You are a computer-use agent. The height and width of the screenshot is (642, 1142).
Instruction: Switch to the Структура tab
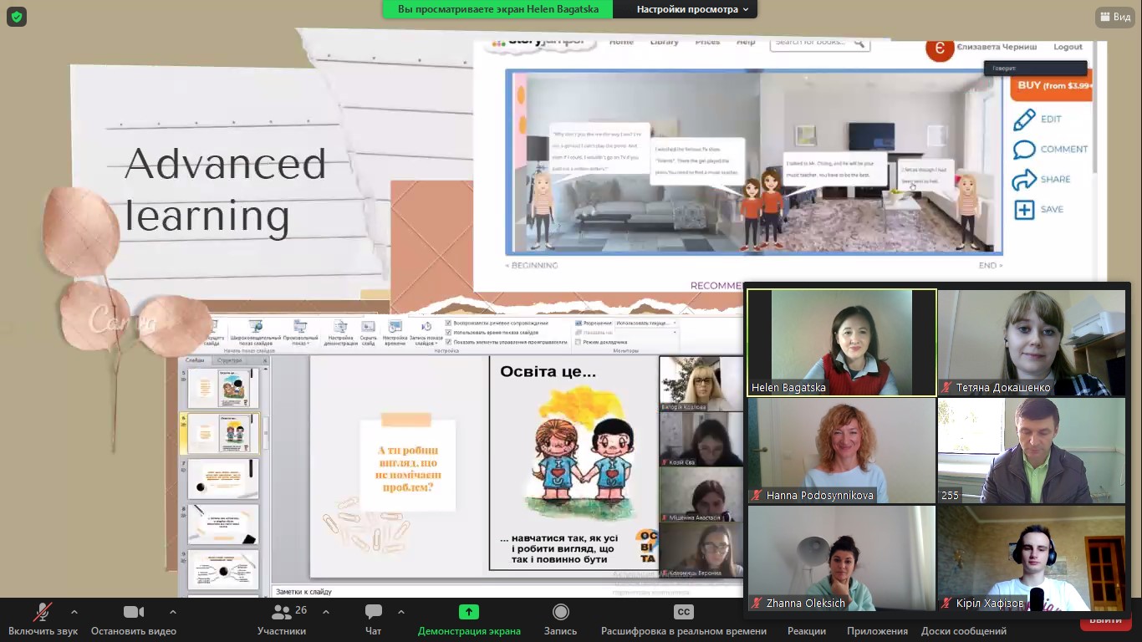pos(229,360)
